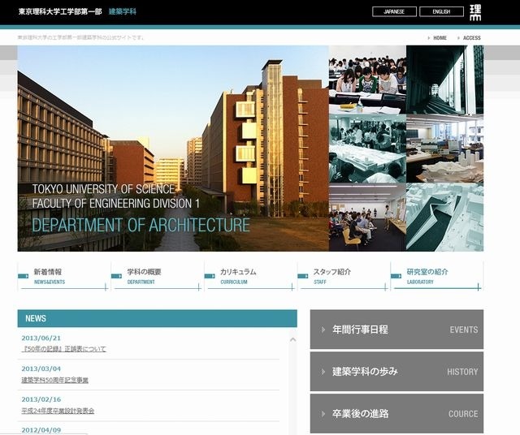Image resolution: width=520 pixels, height=435 pixels.
Task: Click the university logo icon at top right
Action: point(474,12)
